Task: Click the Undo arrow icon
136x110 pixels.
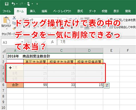Action: coord(13,4)
